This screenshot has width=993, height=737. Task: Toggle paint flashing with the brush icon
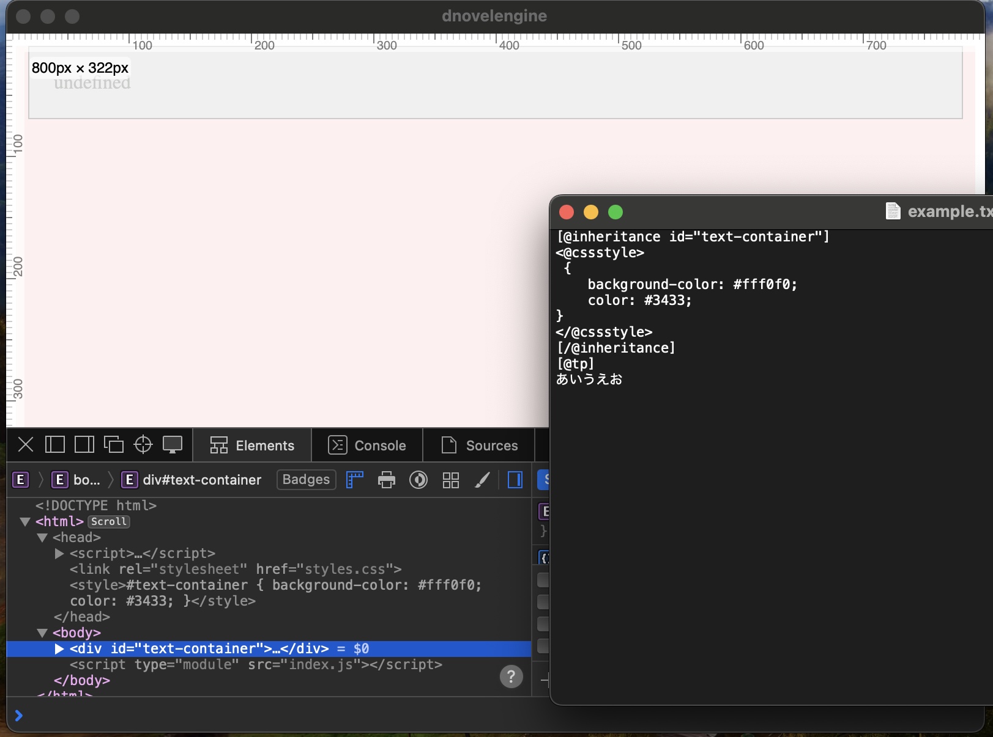pos(483,480)
